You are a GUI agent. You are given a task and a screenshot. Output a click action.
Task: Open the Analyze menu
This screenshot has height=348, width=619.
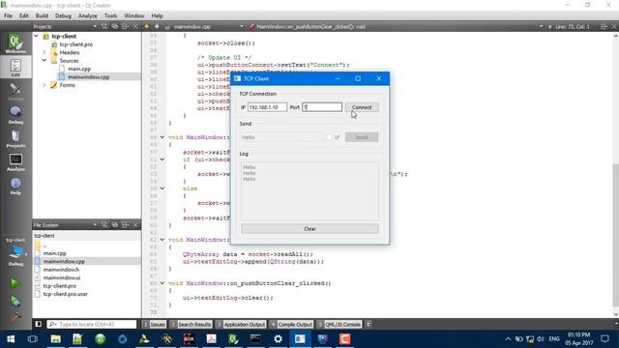[88, 15]
